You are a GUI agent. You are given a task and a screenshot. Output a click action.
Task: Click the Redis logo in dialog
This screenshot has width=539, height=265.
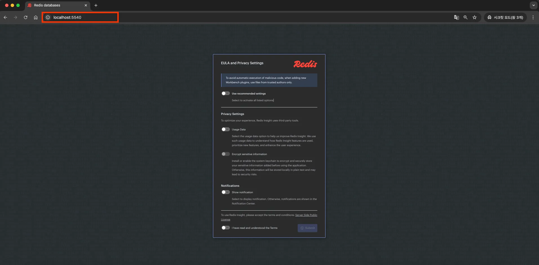click(x=305, y=64)
